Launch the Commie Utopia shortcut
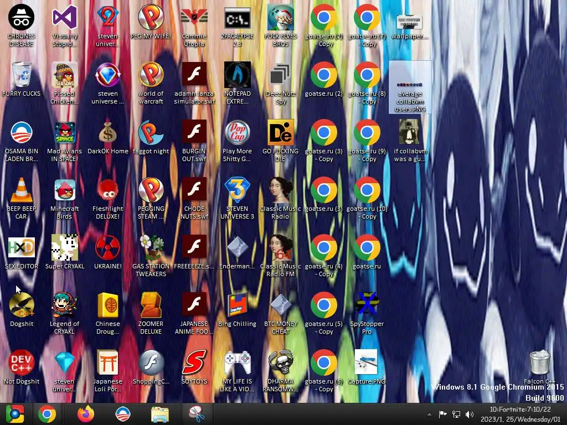Image resolution: width=567 pixels, height=425 pixels. 194,26
